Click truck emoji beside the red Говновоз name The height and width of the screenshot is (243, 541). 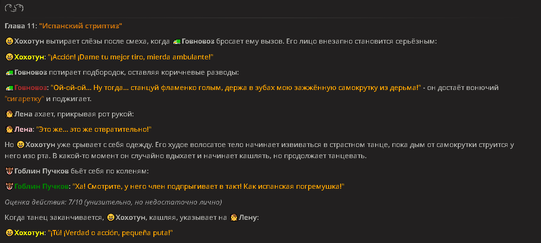[x=9, y=88]
